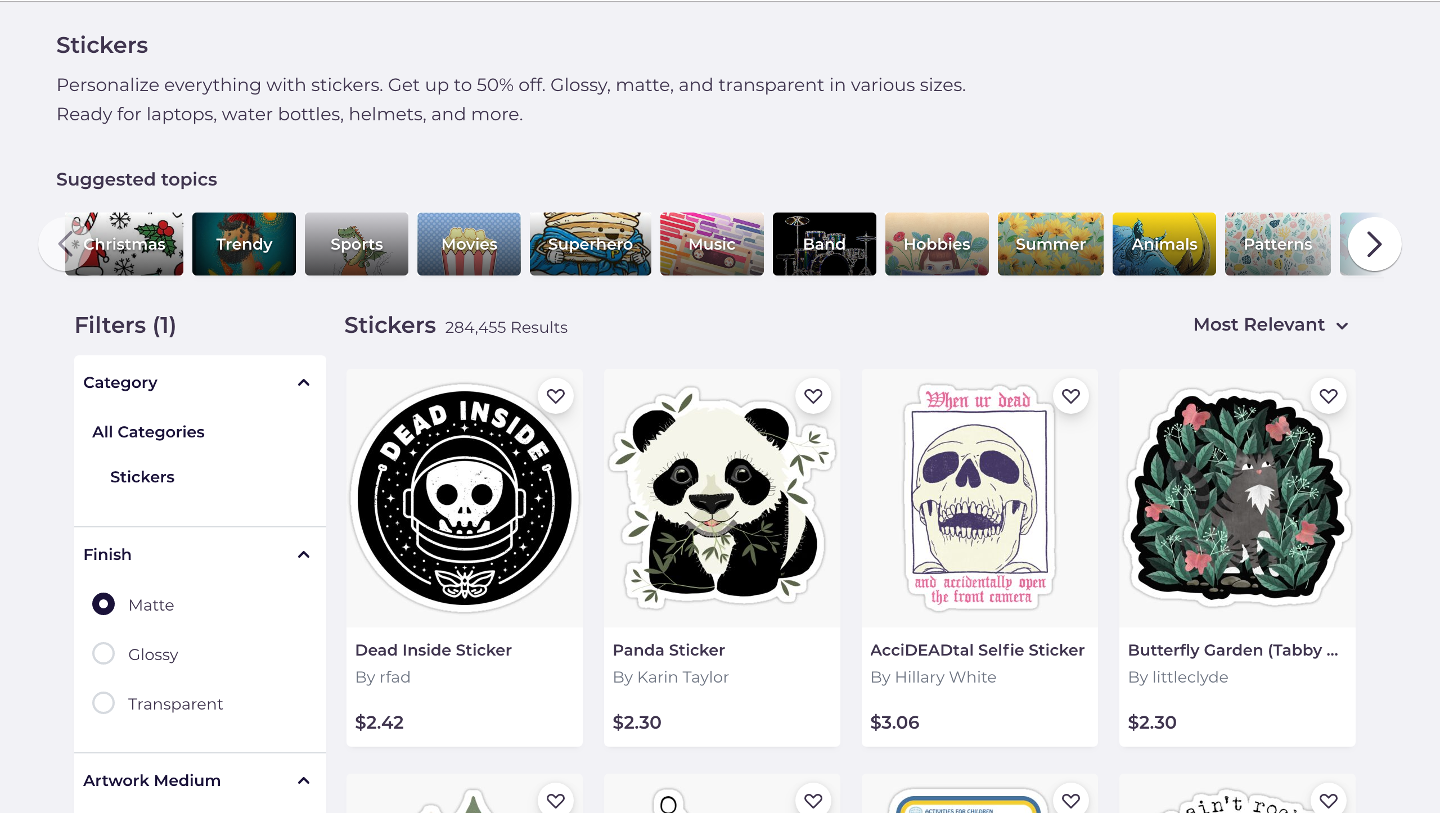Open the Summer suggested topic
This screenshot has width=1440, height=813.
tap(1051, 244)
